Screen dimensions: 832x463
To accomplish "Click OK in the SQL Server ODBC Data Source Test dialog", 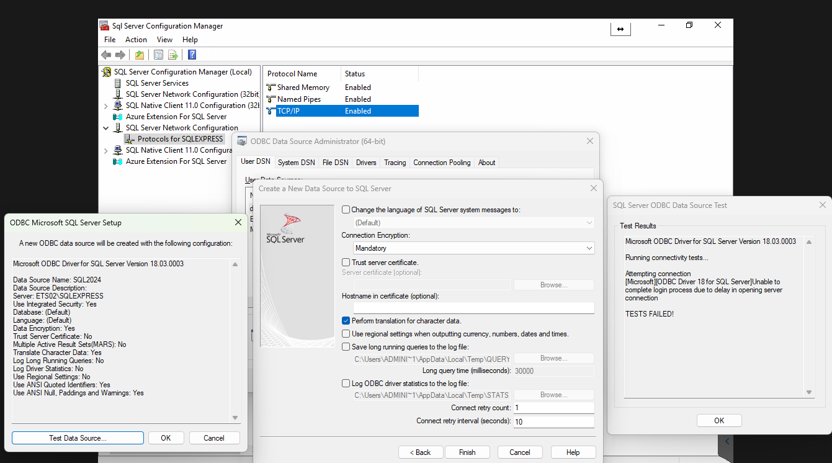I will coord(719,421).
